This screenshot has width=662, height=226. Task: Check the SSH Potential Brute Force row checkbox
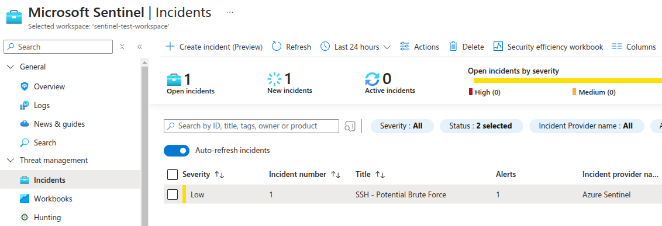[173, 194]
